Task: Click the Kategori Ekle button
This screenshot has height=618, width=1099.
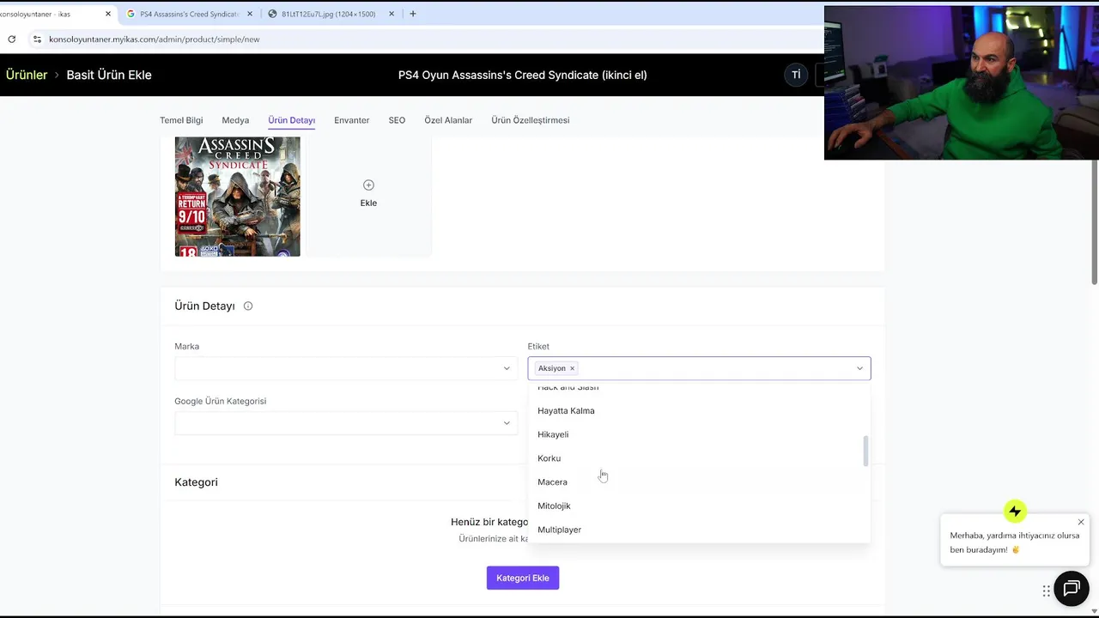Action: click(523, 578)
